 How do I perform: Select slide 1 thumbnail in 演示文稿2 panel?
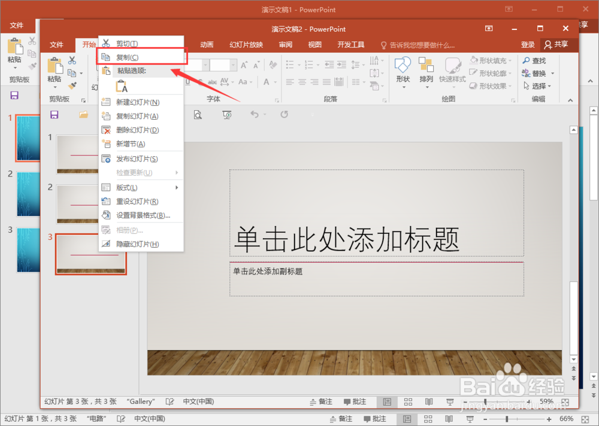77,154
